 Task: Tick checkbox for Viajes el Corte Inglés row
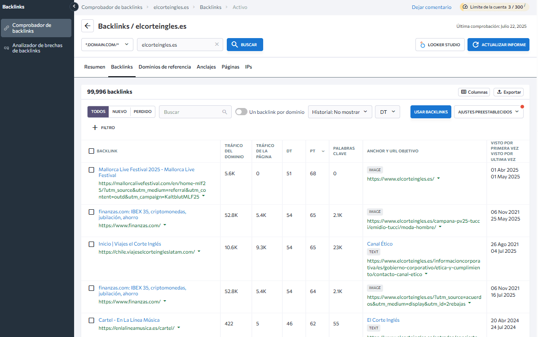pyautogui.click(x=91, y=244)
